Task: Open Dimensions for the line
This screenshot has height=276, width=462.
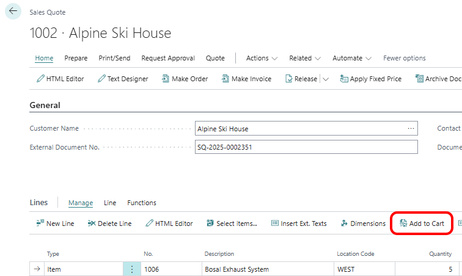Action: tap(363, 223)
